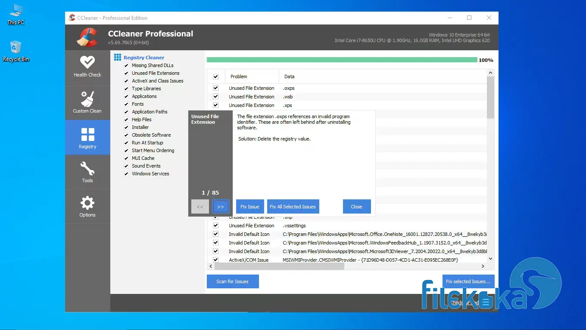The height and width of the screenshot is (330, 586).
Task: Toggle Fonts checkbox
Action: pos(126,104)
